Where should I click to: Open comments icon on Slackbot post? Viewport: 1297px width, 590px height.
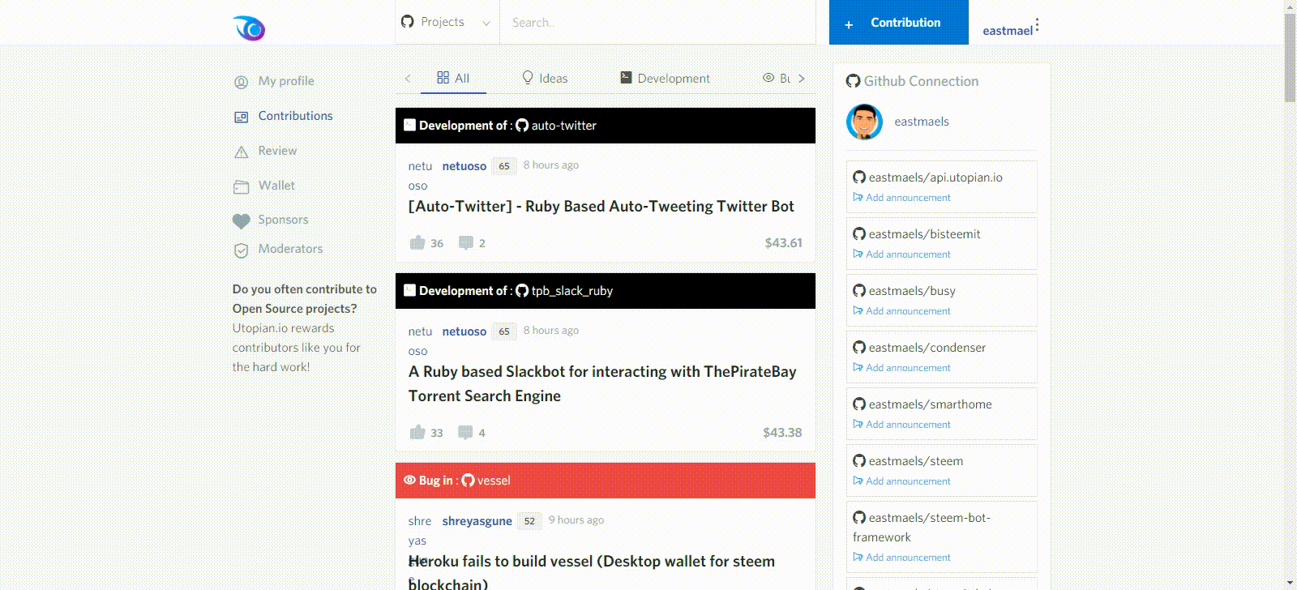tap(465, 432)
